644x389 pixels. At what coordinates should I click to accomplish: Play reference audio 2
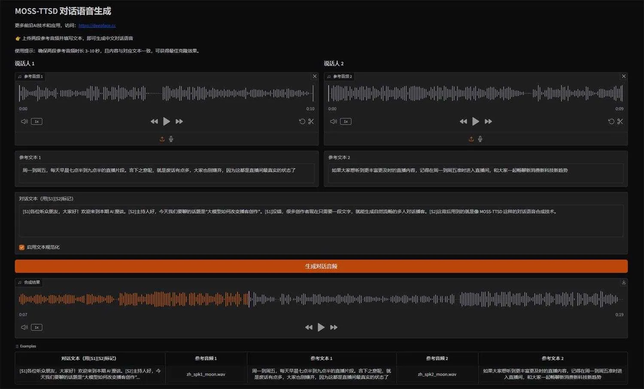pyautogui.click(x=476, y=122)
